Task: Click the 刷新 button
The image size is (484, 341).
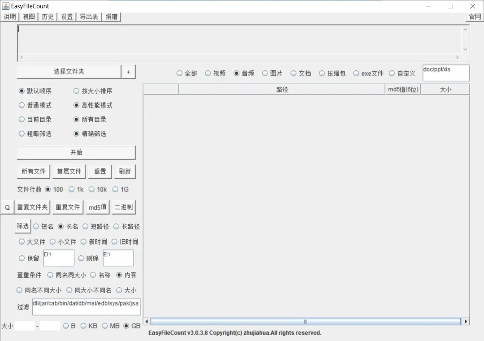Action: pyautogui.click(x=125, y=171)
